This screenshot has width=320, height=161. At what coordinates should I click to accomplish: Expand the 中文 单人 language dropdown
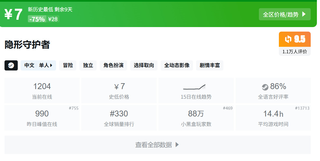click(x=38, y=65)
